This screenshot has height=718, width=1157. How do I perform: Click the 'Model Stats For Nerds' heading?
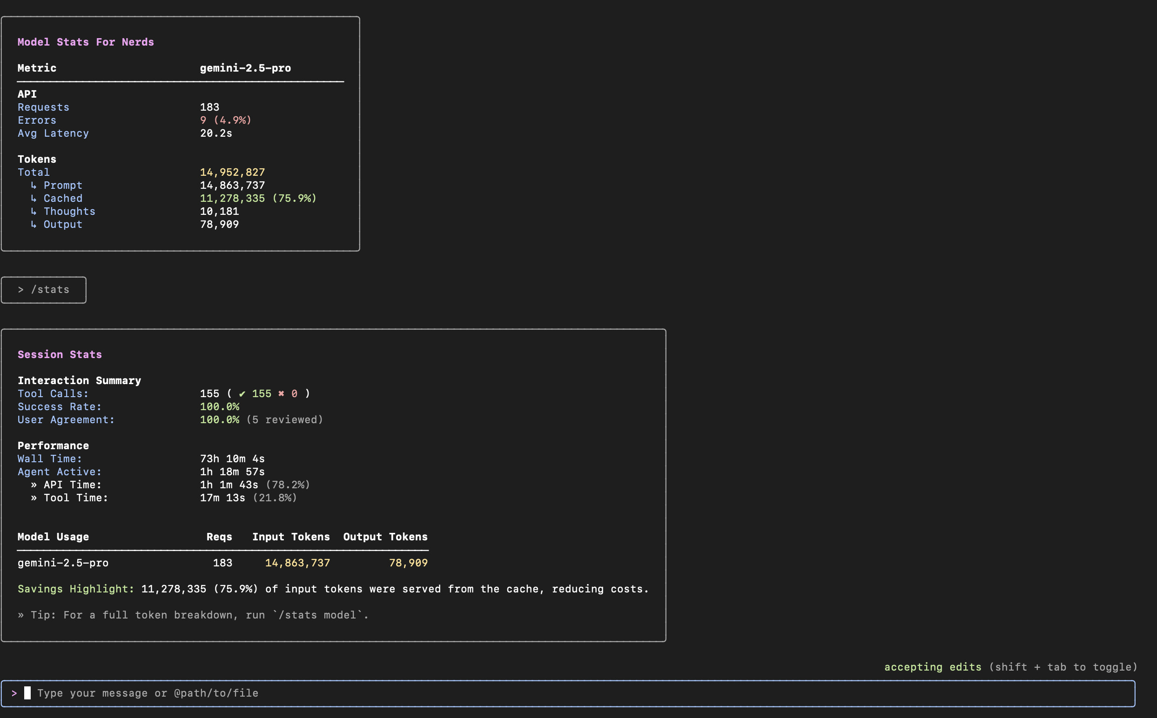click(86, 42)
